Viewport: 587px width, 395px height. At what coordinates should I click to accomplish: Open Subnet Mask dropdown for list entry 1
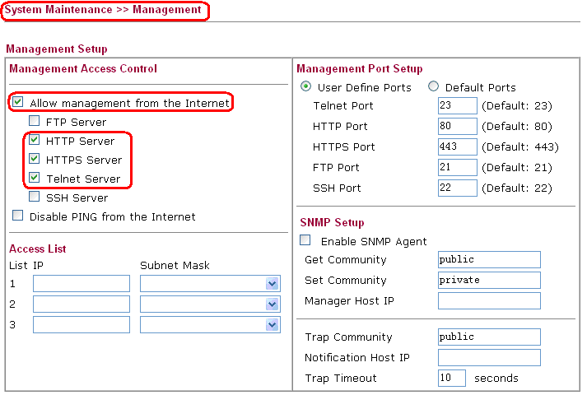pyautogui.click(x=273, y=284)
